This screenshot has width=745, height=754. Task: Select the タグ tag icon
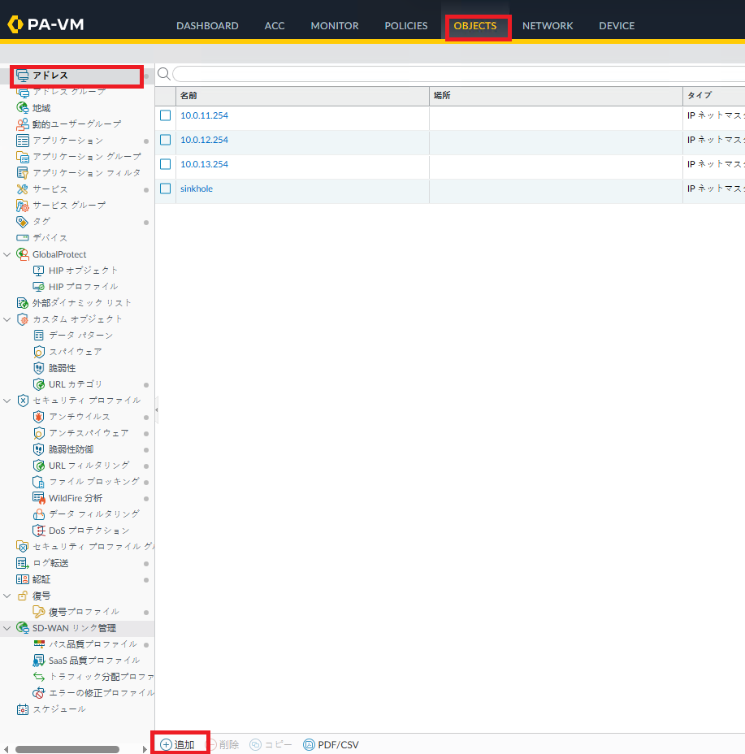(23, 222)
